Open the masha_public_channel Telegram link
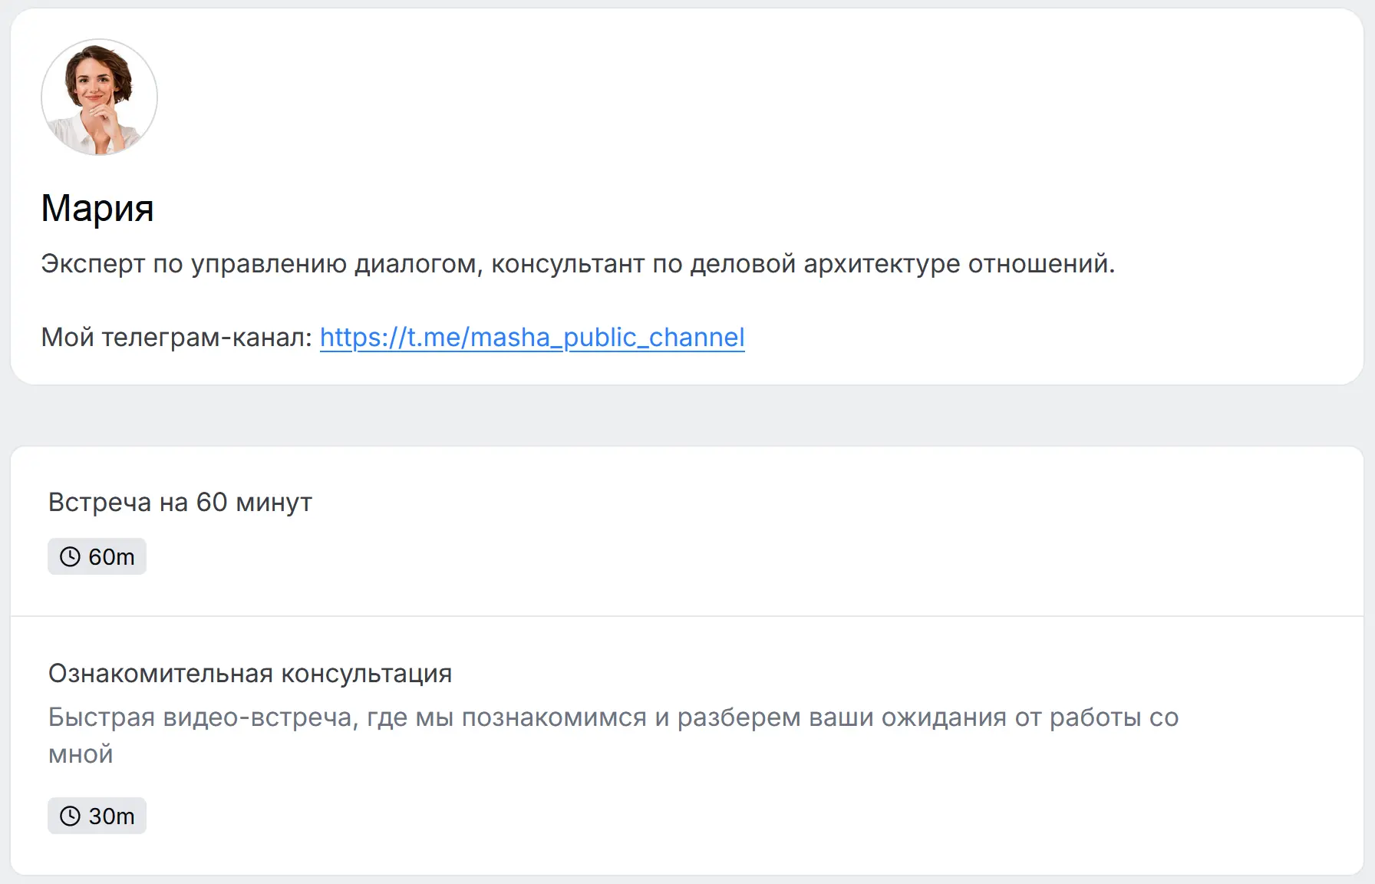Viewport: 1375px width, 884px height. 532,337
